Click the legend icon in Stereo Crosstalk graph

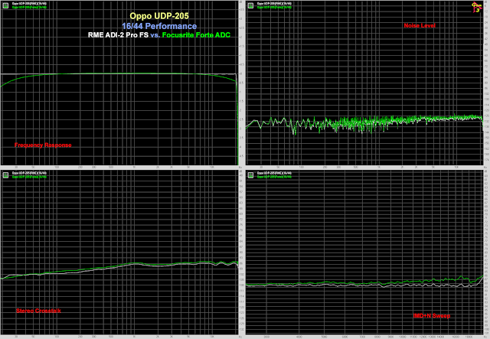tap(5, 175)
